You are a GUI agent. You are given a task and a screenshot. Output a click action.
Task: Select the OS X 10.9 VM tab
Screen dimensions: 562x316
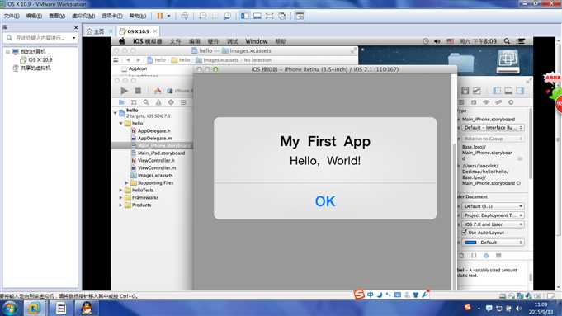click(138, 31)
